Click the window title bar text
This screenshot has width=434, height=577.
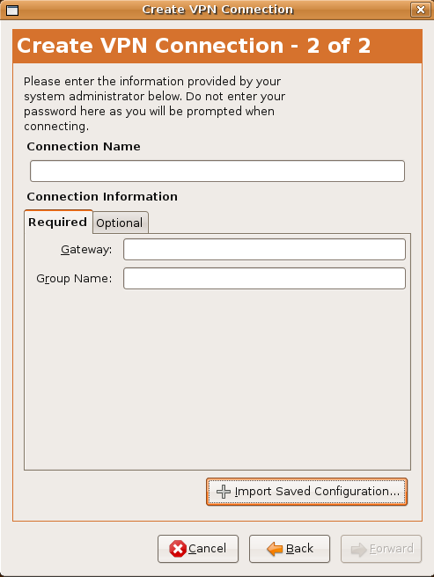[x=217, y=10]
